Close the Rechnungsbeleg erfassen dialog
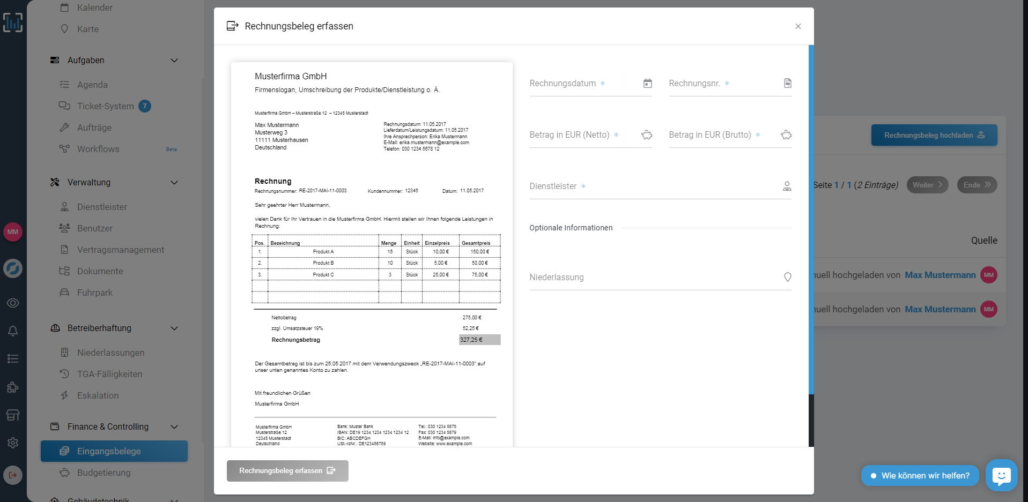This screenshot has width=1028, height=502. 798,26
